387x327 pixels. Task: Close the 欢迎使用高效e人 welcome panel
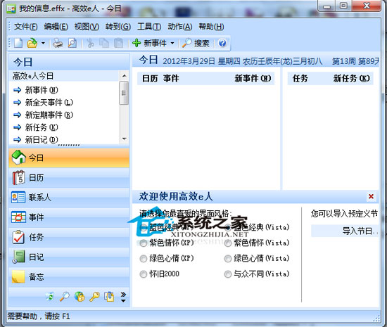371,196
